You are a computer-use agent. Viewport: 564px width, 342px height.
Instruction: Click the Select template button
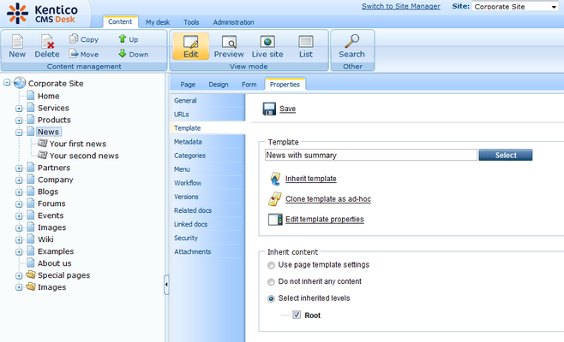pyautogui.click(x=505, y=156)
